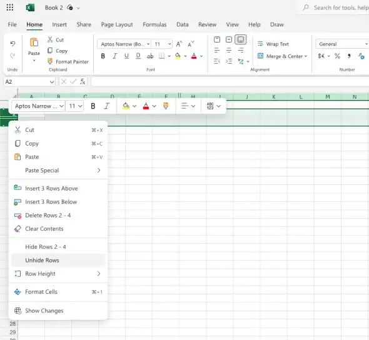Toggle Underline in the ribbon
The image size is (369, 340).
(x=126, y=56)
